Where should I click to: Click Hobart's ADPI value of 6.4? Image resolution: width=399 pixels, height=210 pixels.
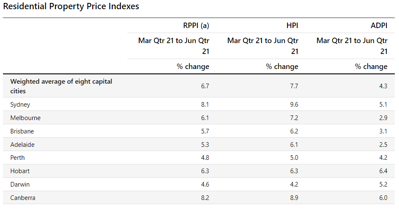coord(383,171)
